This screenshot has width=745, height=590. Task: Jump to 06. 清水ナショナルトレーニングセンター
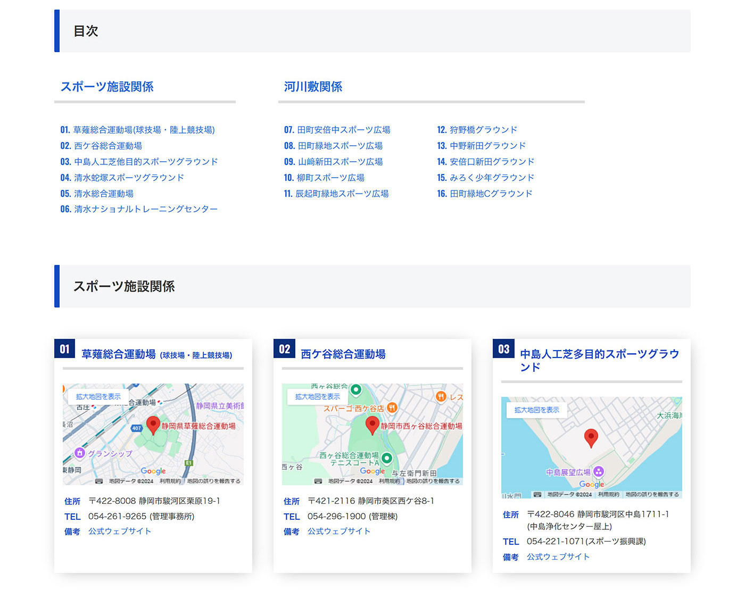[139, 209]
